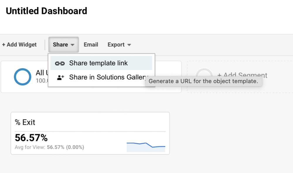Collapse the Share dropdown arrow

click(x=73, y=45)
